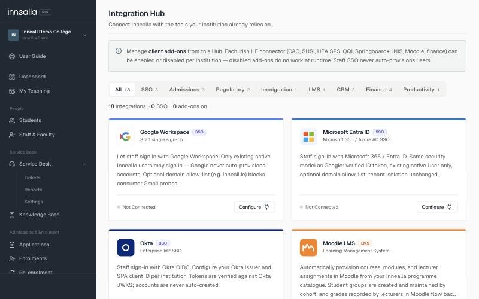
Task: Click the My Teaching calendar icon
Action: 12,91
